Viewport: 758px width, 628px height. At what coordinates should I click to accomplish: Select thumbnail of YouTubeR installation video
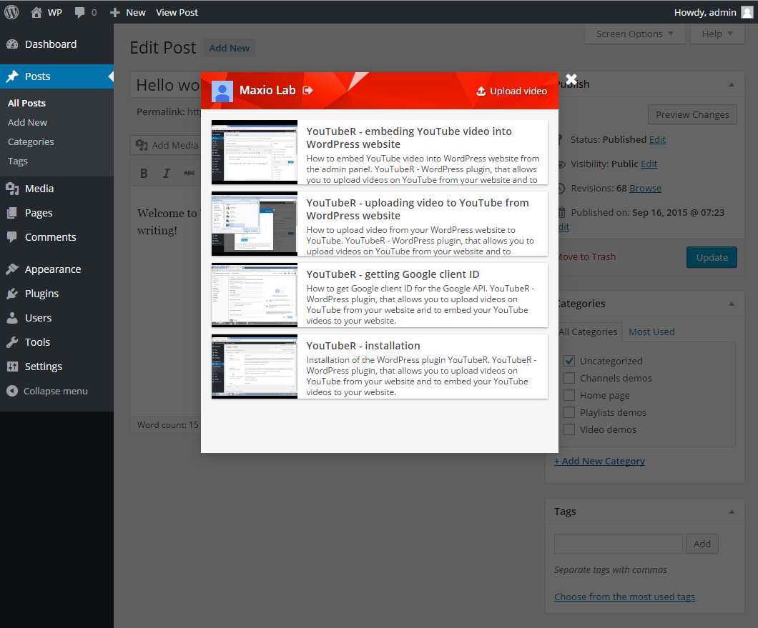point(255,367)
